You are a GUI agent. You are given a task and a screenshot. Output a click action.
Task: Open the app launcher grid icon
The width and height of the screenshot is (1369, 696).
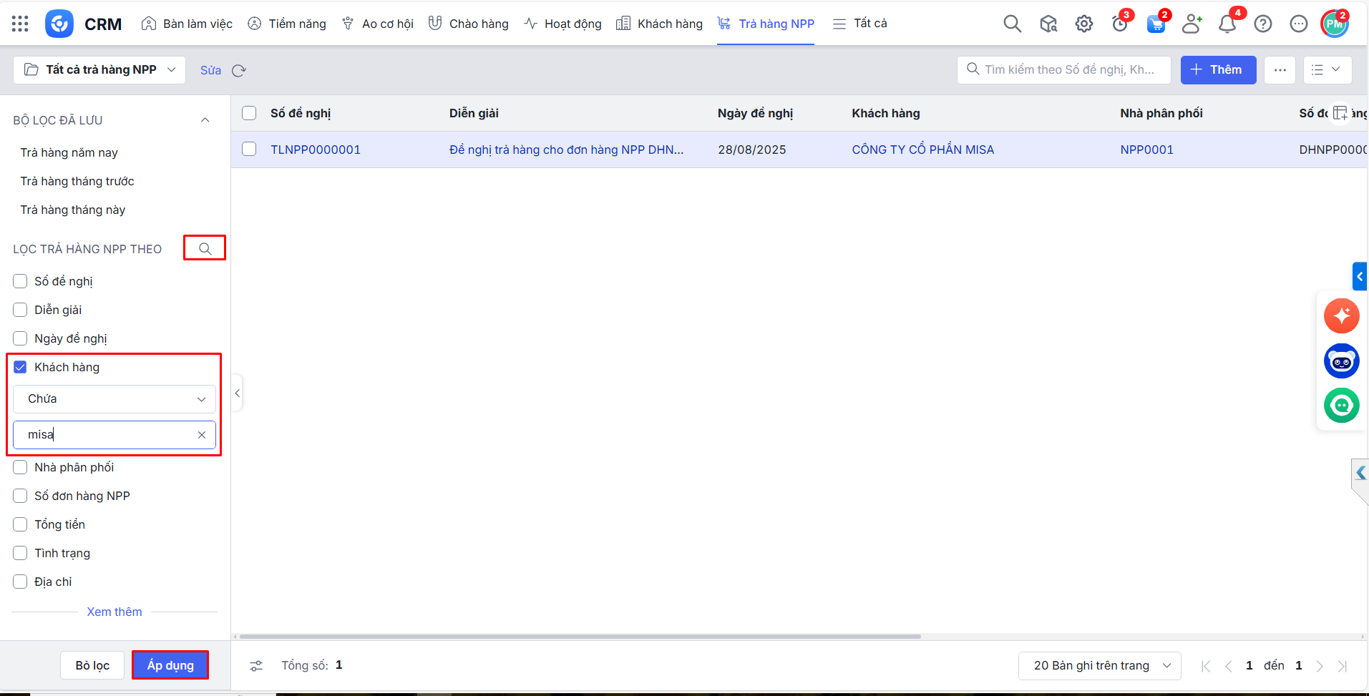pos(20,24)
